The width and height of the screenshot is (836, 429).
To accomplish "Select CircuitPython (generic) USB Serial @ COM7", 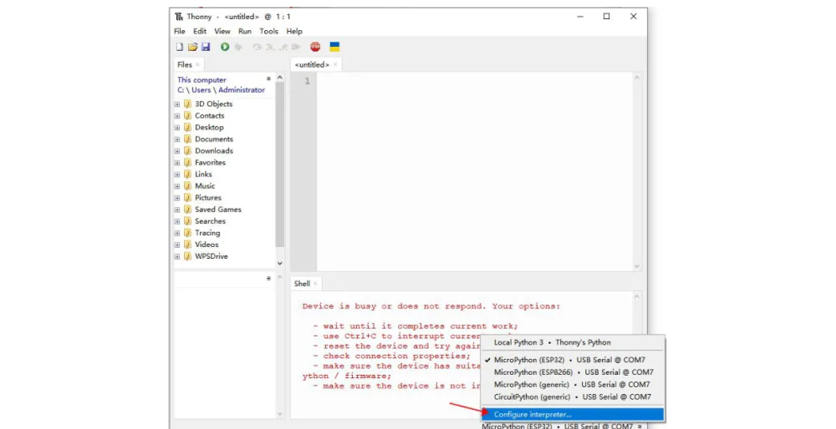I will (573, 396).
